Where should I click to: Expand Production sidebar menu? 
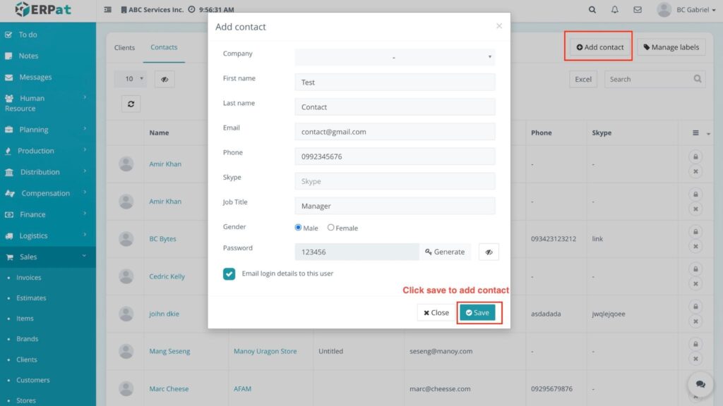[48, 151]
